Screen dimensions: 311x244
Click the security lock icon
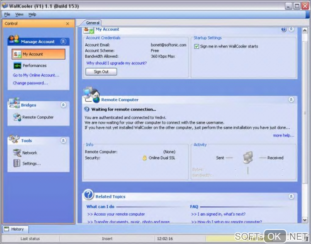point(145,158)
